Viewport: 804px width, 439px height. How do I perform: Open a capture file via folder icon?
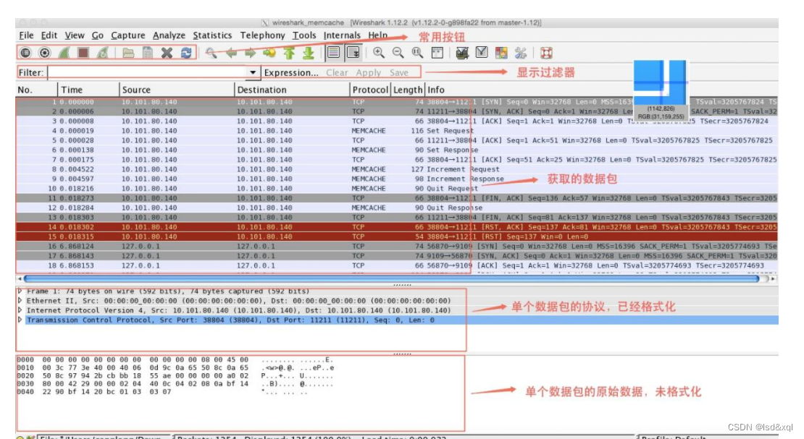128,53
